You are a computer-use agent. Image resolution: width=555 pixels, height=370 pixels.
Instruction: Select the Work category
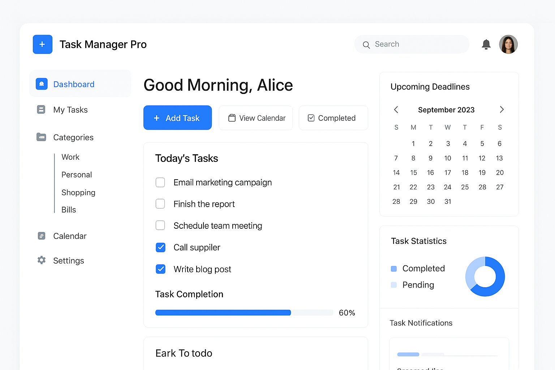pyautogui.click(x=70, y=157)
